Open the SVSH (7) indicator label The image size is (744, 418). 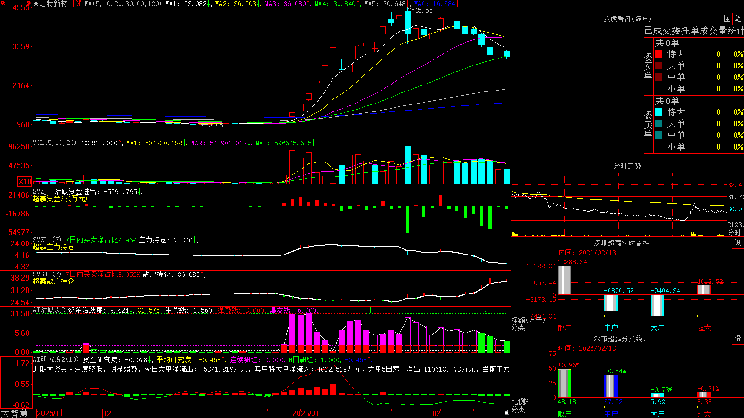coord(47,274)
